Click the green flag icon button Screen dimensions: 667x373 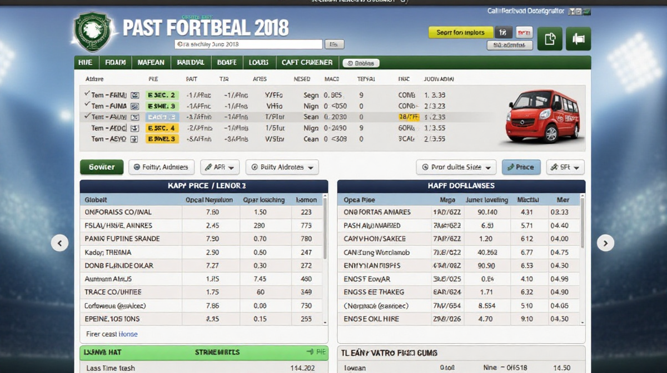[578, 39]
